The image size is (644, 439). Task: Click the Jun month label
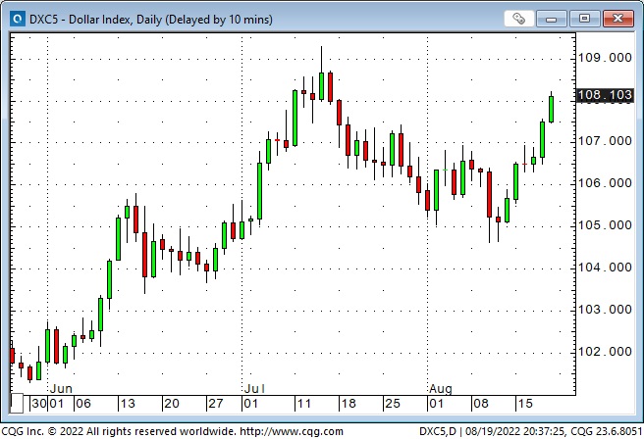61,389
